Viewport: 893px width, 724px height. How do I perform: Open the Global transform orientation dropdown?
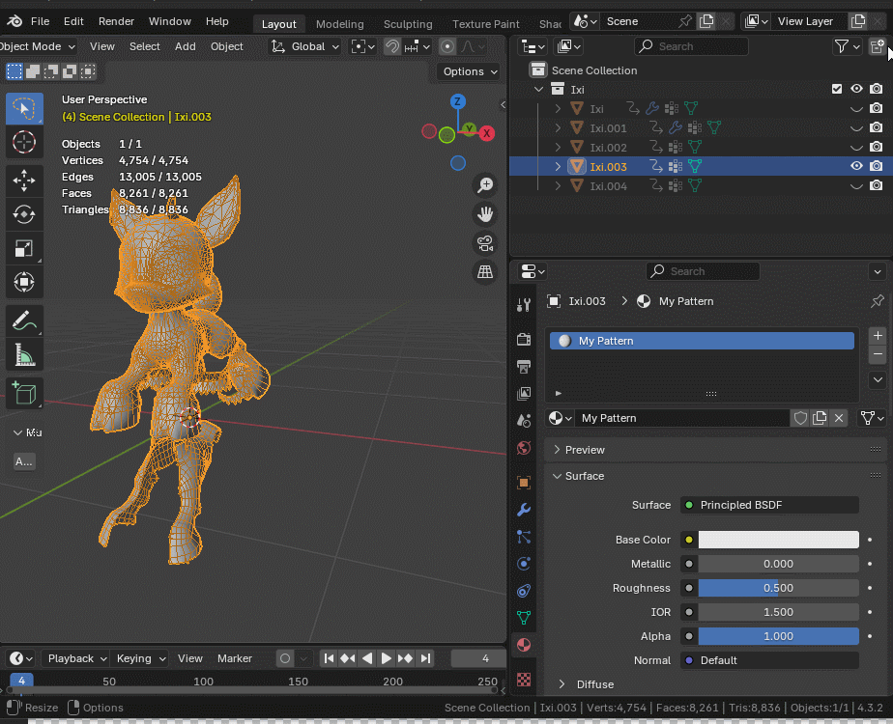(304, 46)
